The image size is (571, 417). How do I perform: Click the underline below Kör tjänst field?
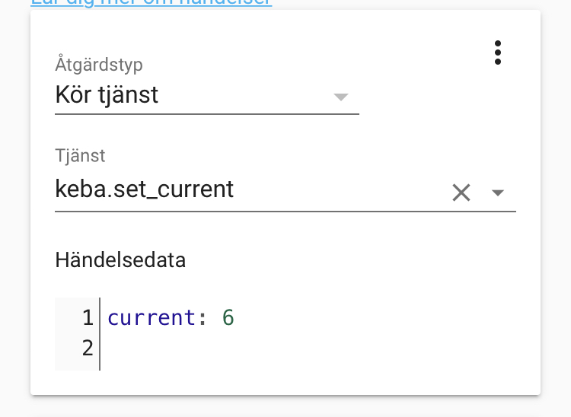pos(206,114)
